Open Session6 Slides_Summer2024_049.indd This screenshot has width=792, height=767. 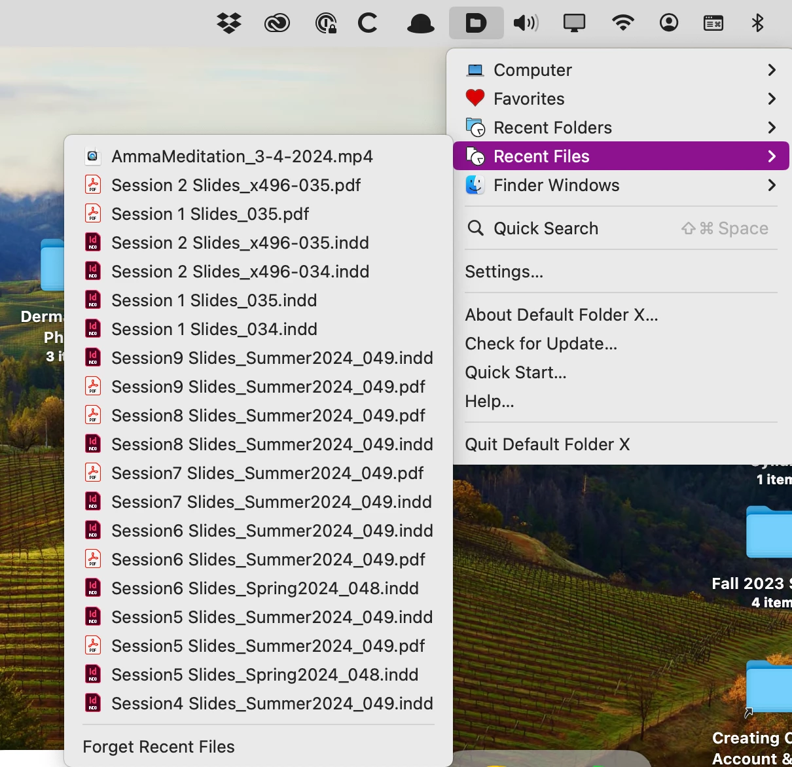259,531
